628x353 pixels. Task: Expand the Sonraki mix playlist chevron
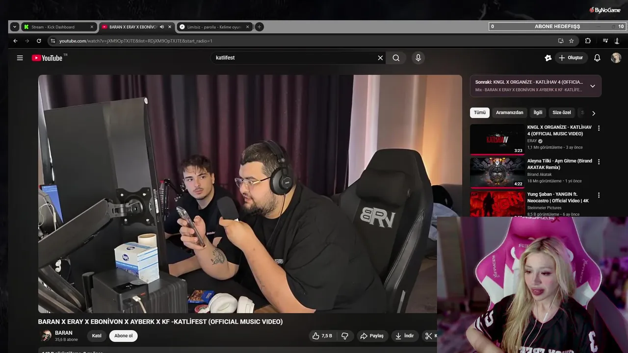pyautogui.click(x=592, y=86)
